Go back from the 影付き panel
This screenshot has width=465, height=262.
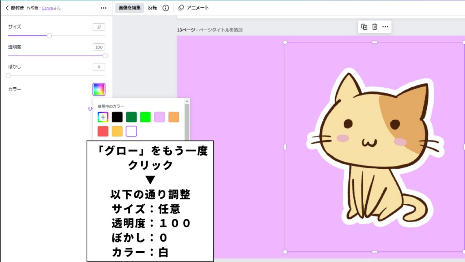pyautogui.click(x=7, y=8)
